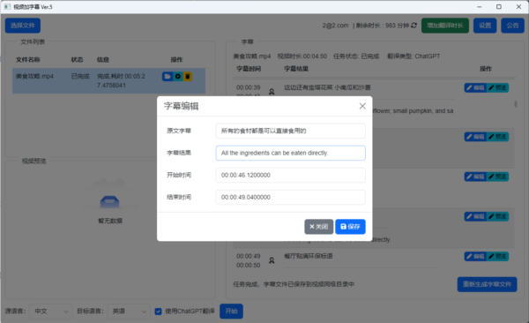This screenshot has height=323, width=529.
Task: Click the 已完成 status in the file list row
Action: pyautogui.click(x=80, y=77)
